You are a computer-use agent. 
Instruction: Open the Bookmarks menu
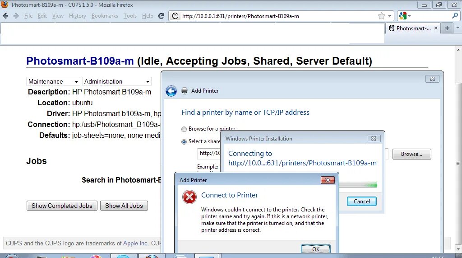pos(105,16)
